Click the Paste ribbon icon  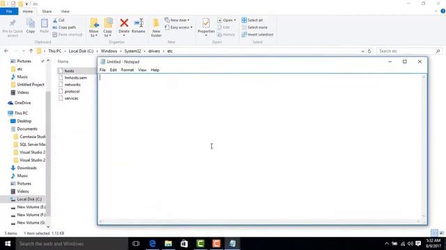coord(44,23)
